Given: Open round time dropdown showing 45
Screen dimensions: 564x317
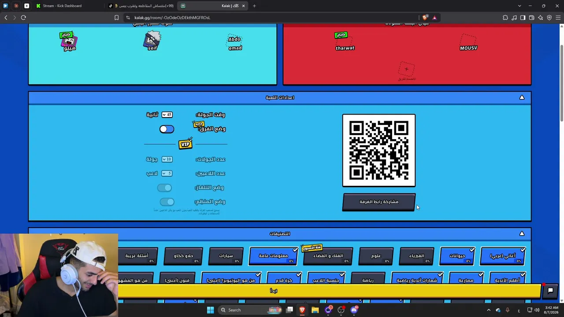Looking at the screenshot, I should 167,115.
